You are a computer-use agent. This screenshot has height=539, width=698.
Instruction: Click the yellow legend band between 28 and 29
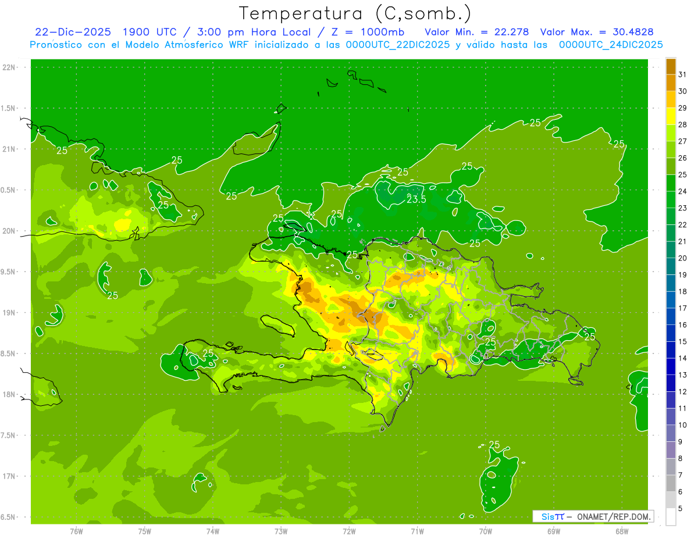click(671, 116)
